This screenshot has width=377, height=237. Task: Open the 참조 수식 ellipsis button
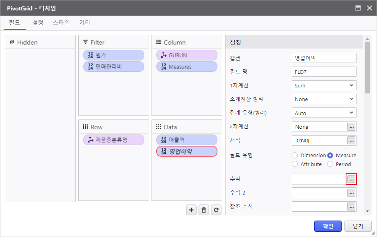(351, 207)
